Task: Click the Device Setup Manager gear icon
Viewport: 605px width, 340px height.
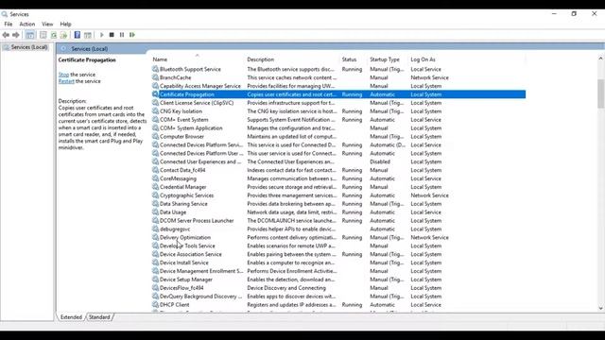Action: (155, 280)
